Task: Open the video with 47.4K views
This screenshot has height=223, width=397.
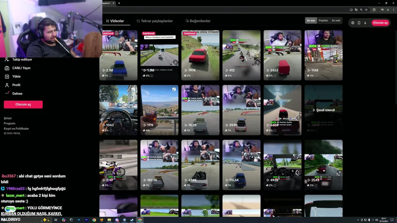Action: [200, 165]
